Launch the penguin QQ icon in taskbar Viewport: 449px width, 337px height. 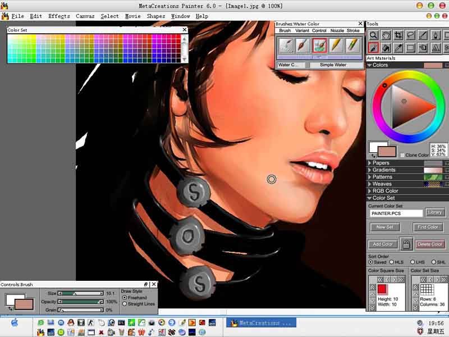click(x=71, y=322)
